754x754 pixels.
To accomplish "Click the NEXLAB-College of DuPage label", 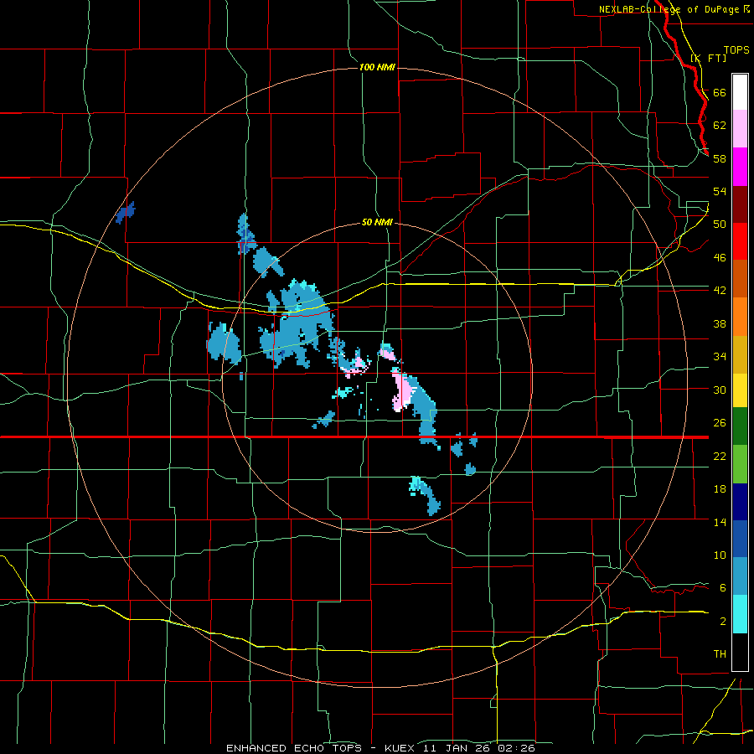I will coord(670,9).
